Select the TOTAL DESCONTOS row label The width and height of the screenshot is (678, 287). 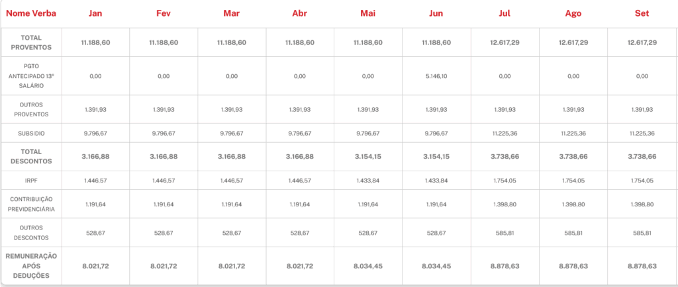point(31,156)
